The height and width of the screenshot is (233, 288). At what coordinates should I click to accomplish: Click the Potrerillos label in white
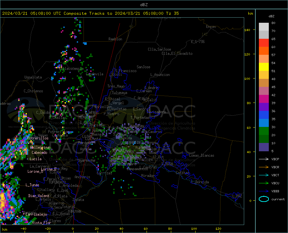[x=38, y=138]
